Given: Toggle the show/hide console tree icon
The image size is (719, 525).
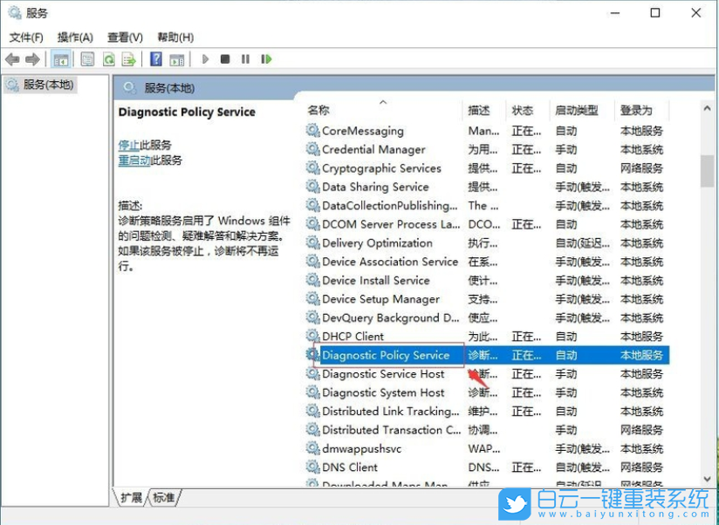Looking at the screenshot, I should 61,59.
